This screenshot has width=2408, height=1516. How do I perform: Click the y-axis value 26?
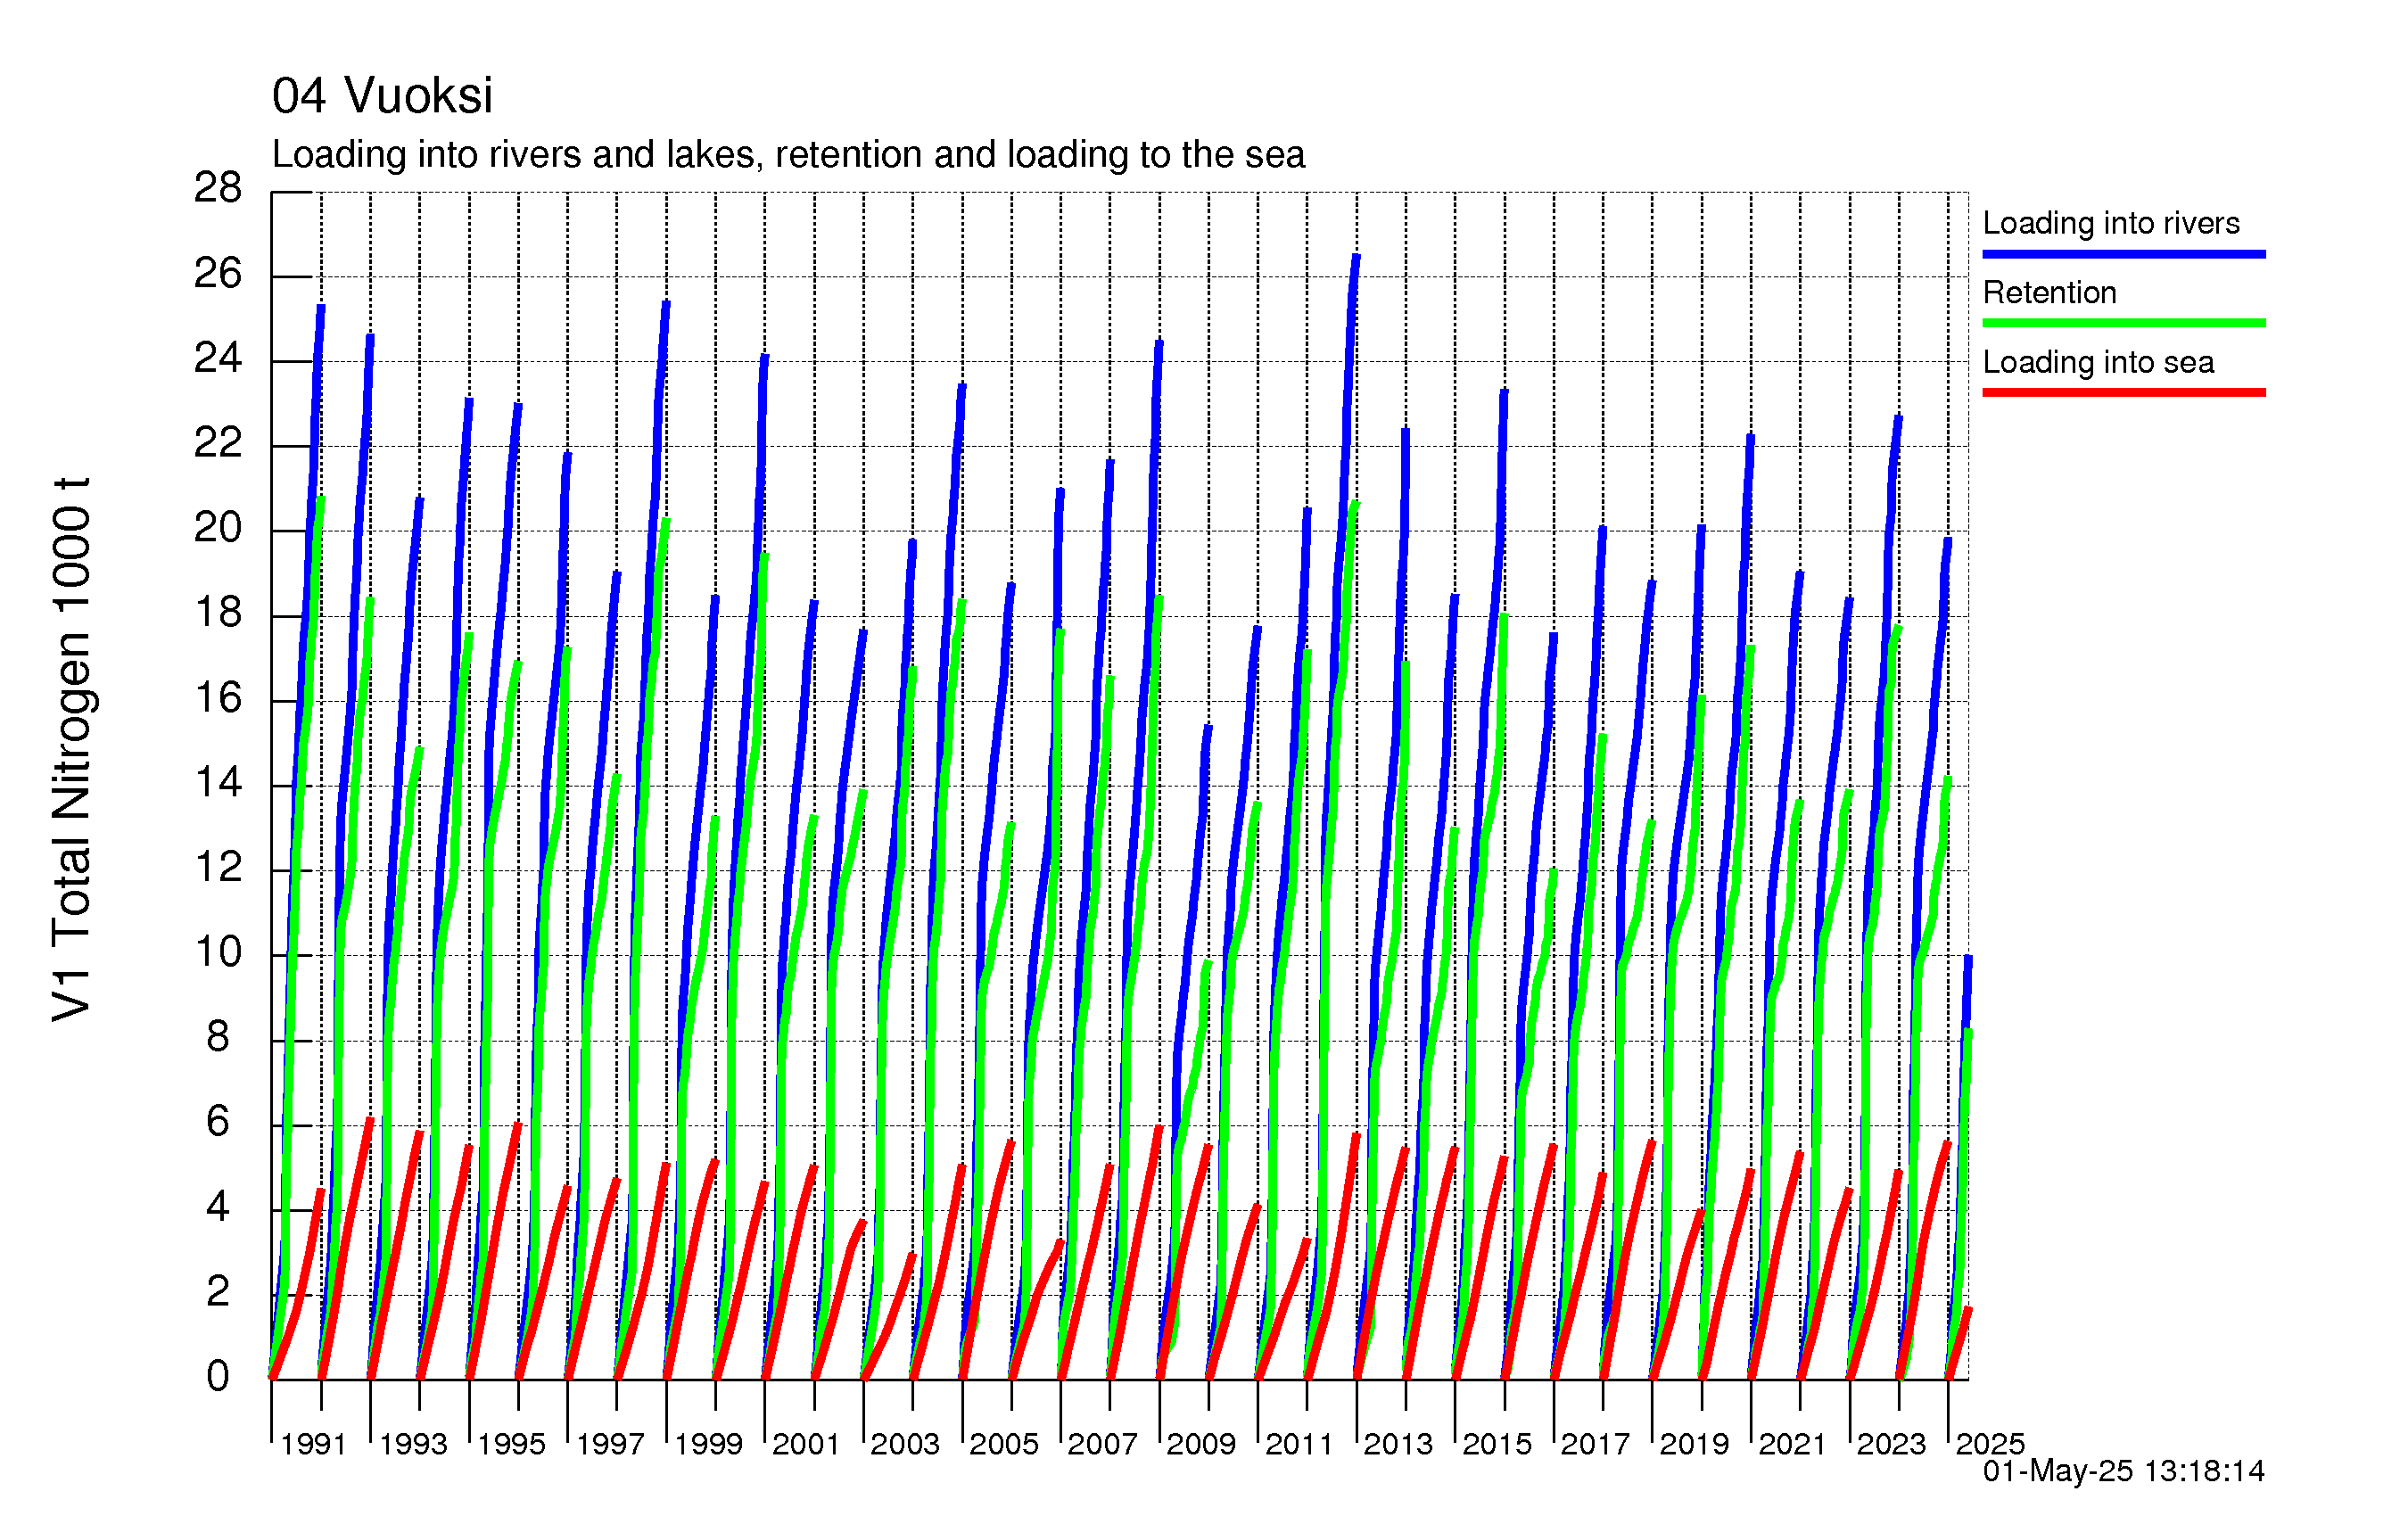[218, 273]
